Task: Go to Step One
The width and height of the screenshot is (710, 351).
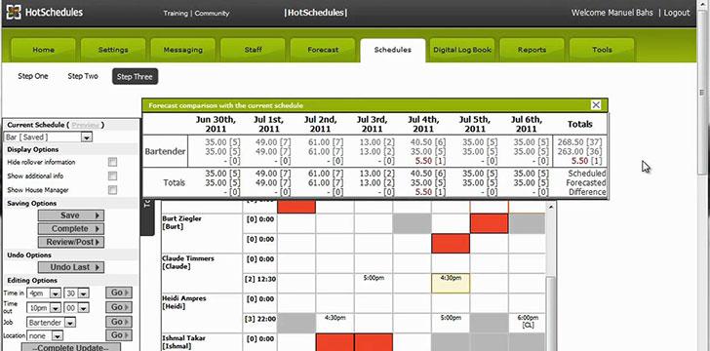Action: (x=33, y=76)
